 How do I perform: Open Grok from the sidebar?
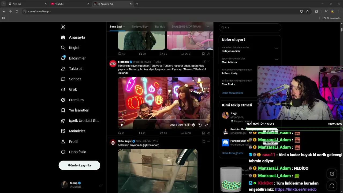coord(69,89)
